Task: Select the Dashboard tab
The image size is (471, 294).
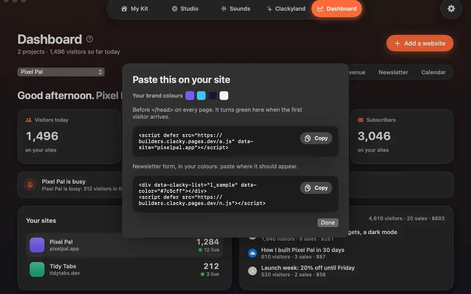Action: click(337, 9)
